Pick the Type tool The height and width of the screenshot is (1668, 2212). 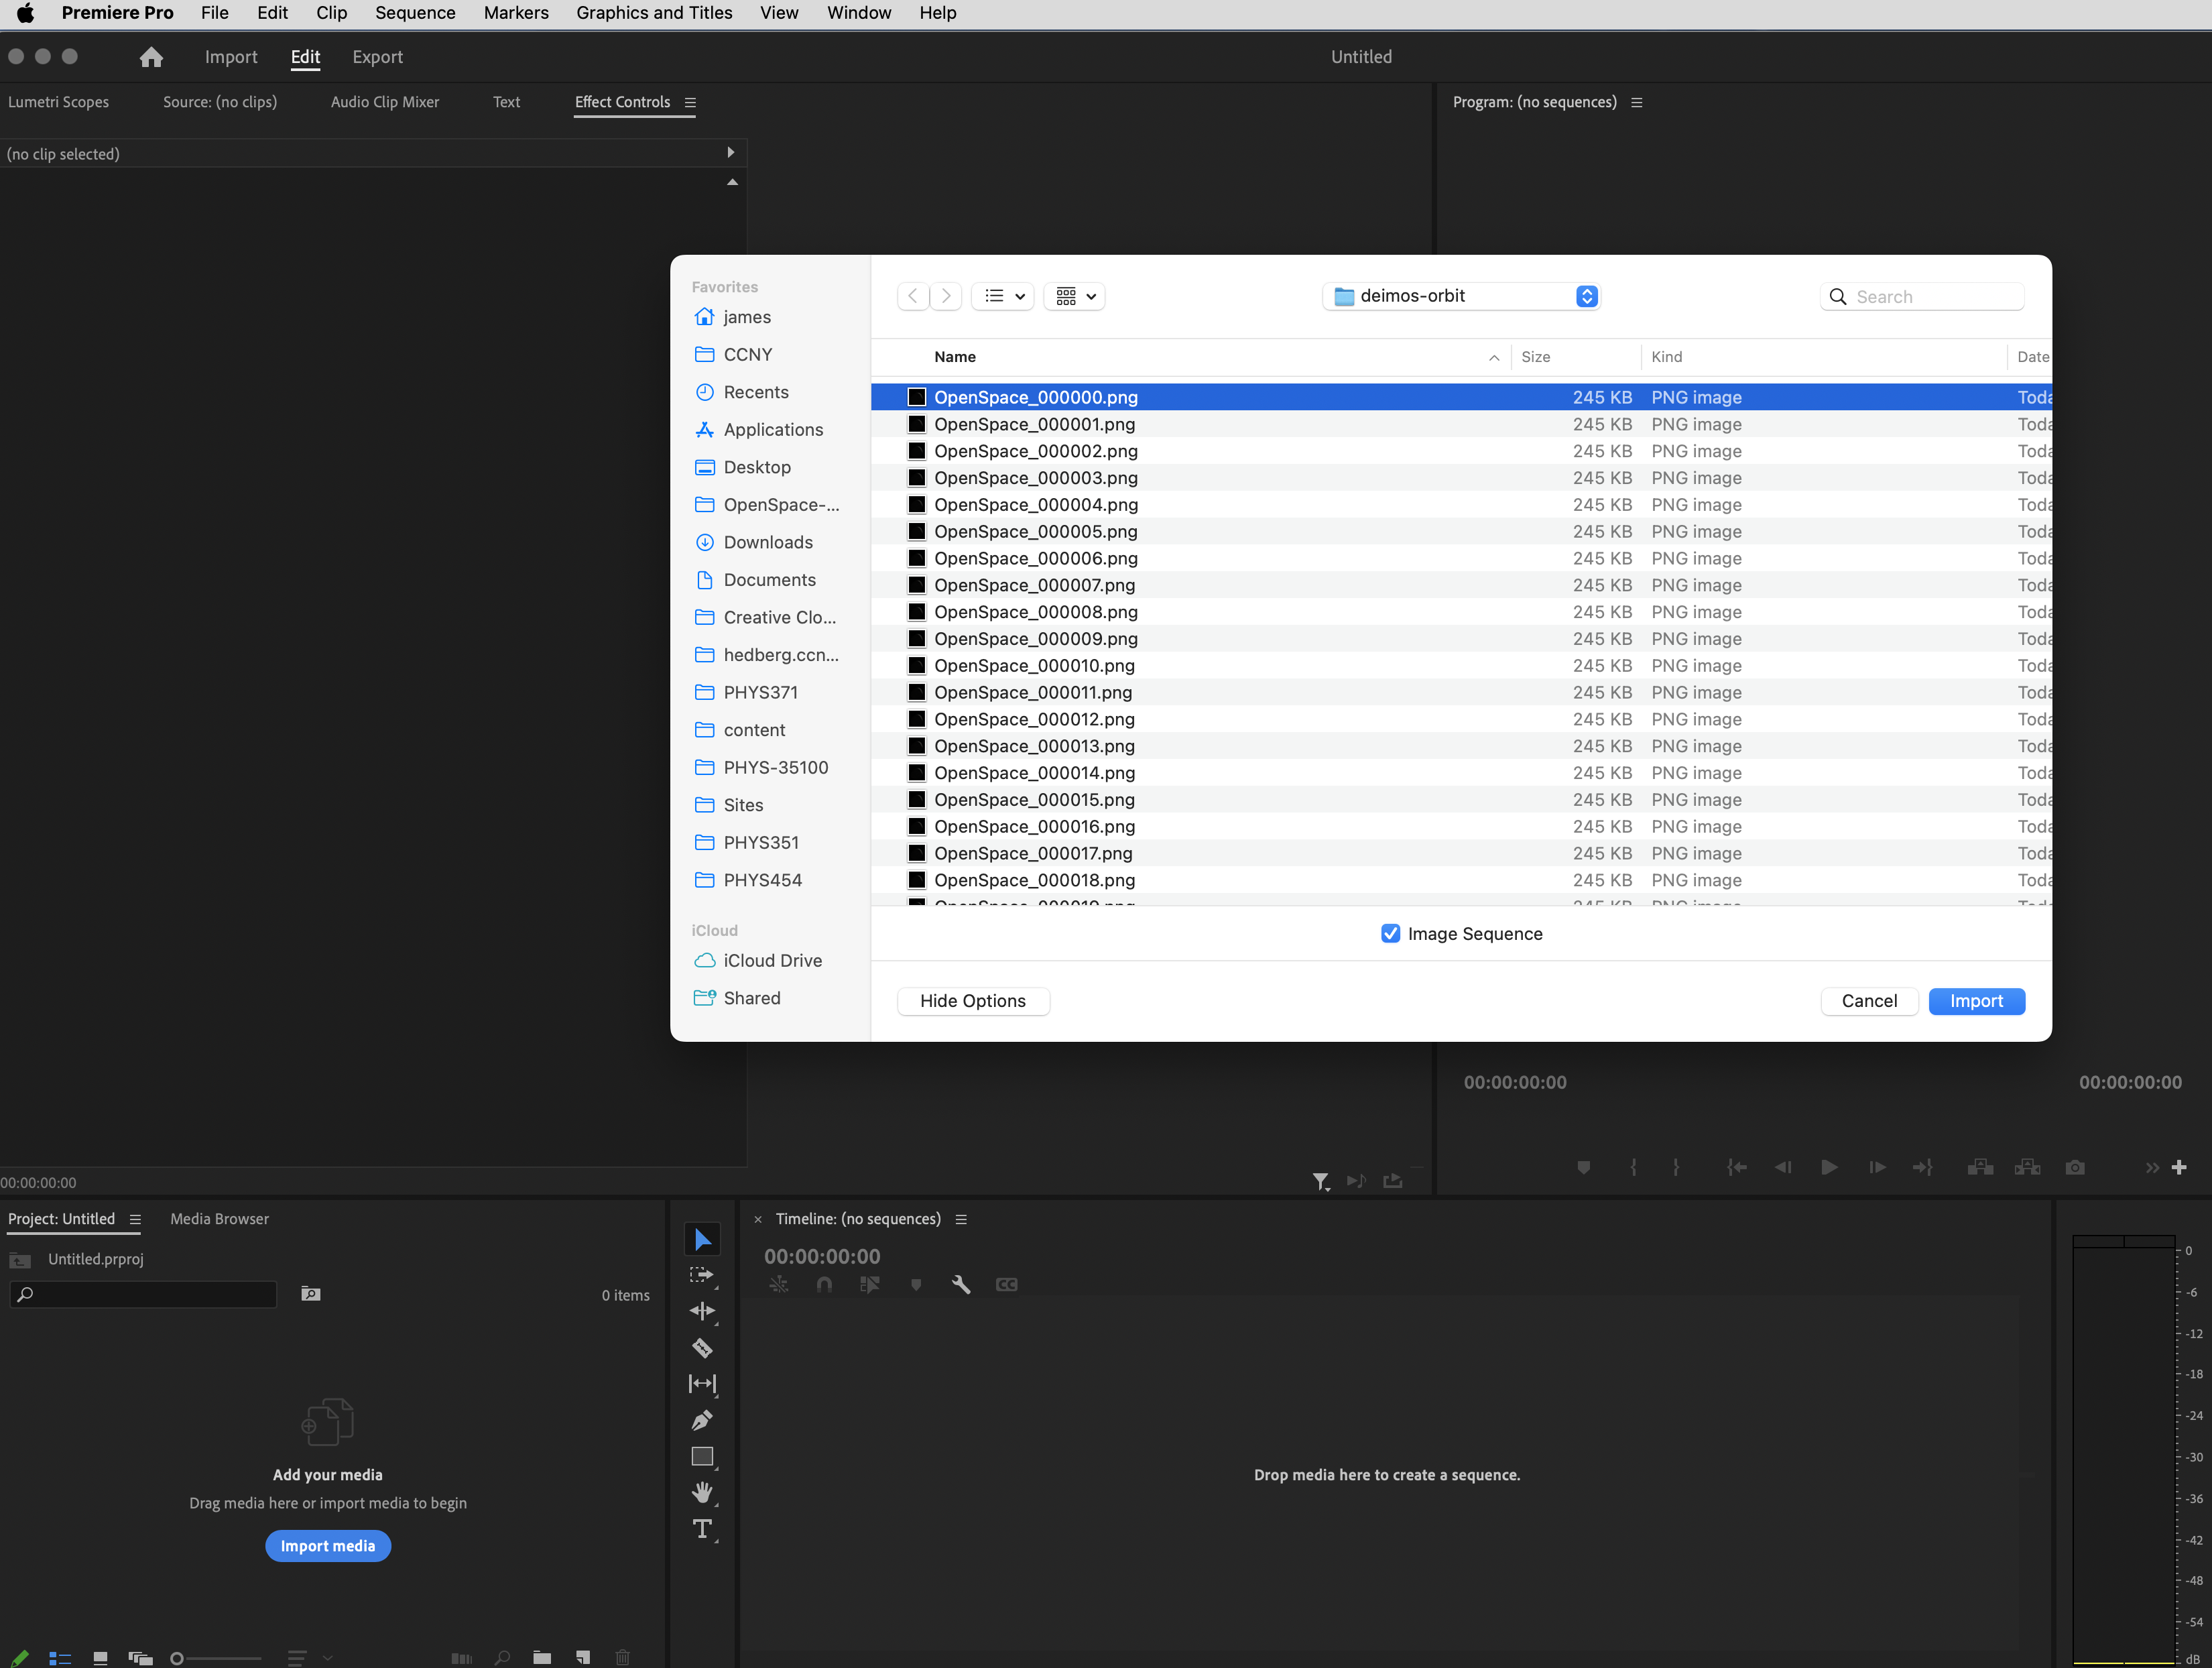click(702, 1529)
